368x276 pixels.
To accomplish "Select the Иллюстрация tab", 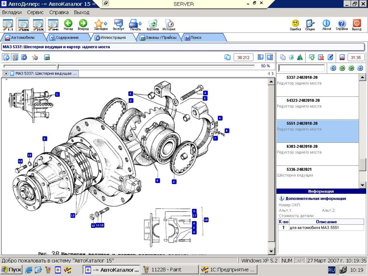I will pyautogui.click(x=113, y=38).
